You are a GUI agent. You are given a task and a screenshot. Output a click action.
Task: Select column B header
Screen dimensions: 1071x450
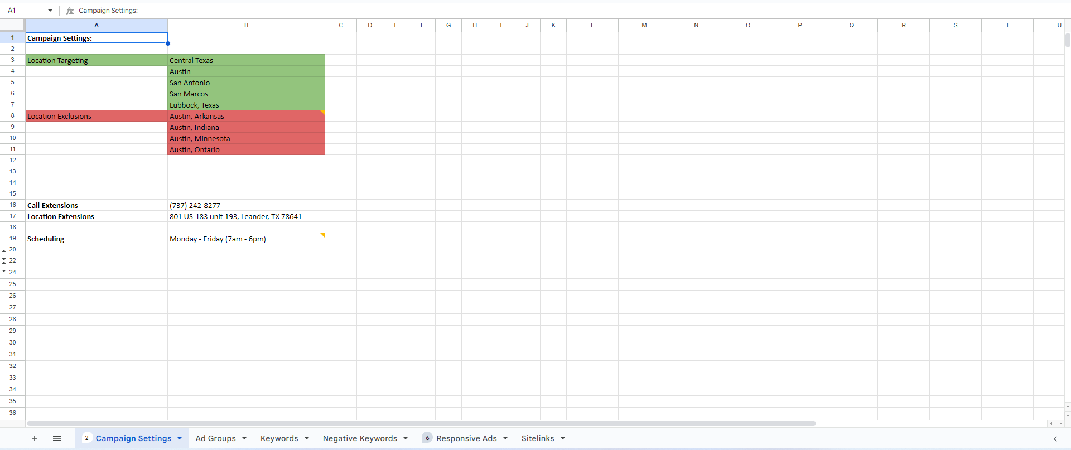click(x=246, y=25)
